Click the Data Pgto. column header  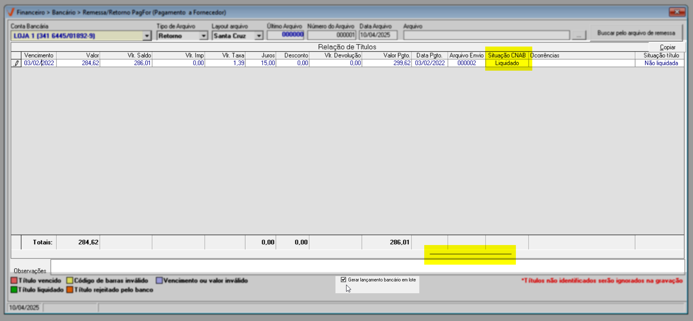(430, 55)
